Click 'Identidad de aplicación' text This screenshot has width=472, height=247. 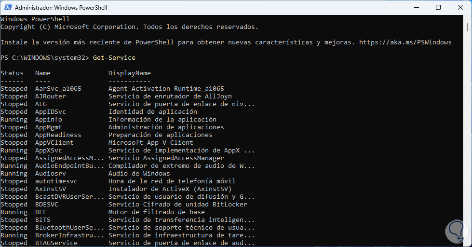pyautogui.click(x=153, y=112)
